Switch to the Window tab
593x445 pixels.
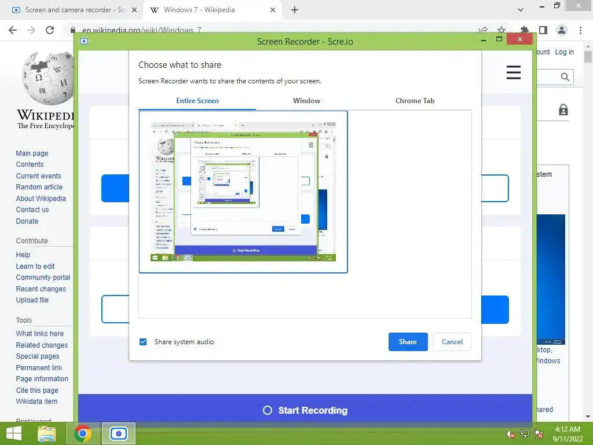[306, 101]
